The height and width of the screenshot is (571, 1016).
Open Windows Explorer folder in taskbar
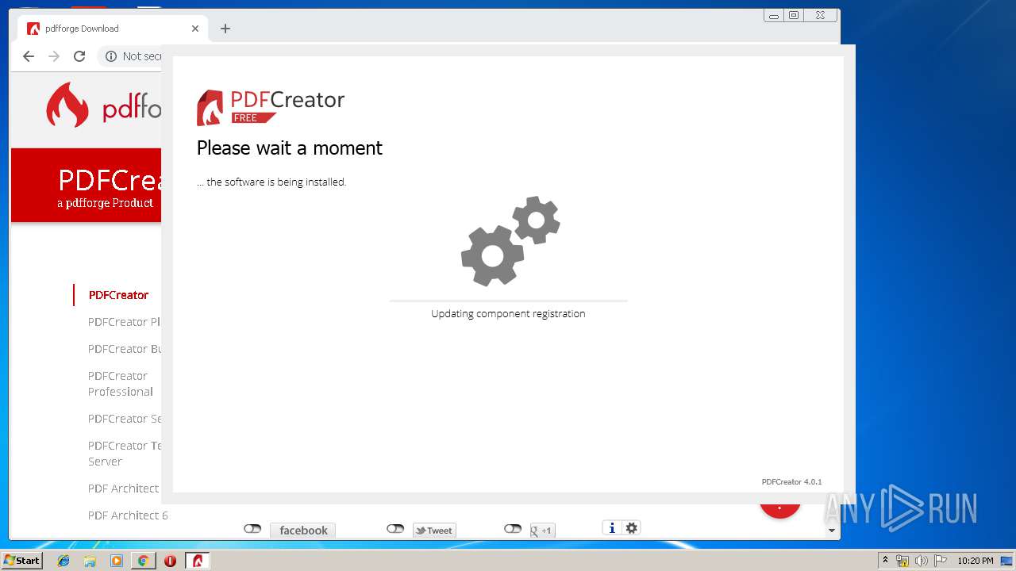(90, 561)
